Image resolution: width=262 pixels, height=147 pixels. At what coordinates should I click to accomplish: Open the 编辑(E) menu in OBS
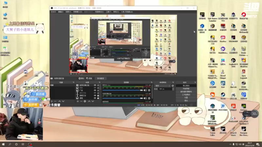[x=61, y=12]
